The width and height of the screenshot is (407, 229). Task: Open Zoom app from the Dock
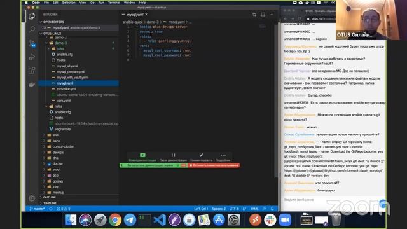285,220
